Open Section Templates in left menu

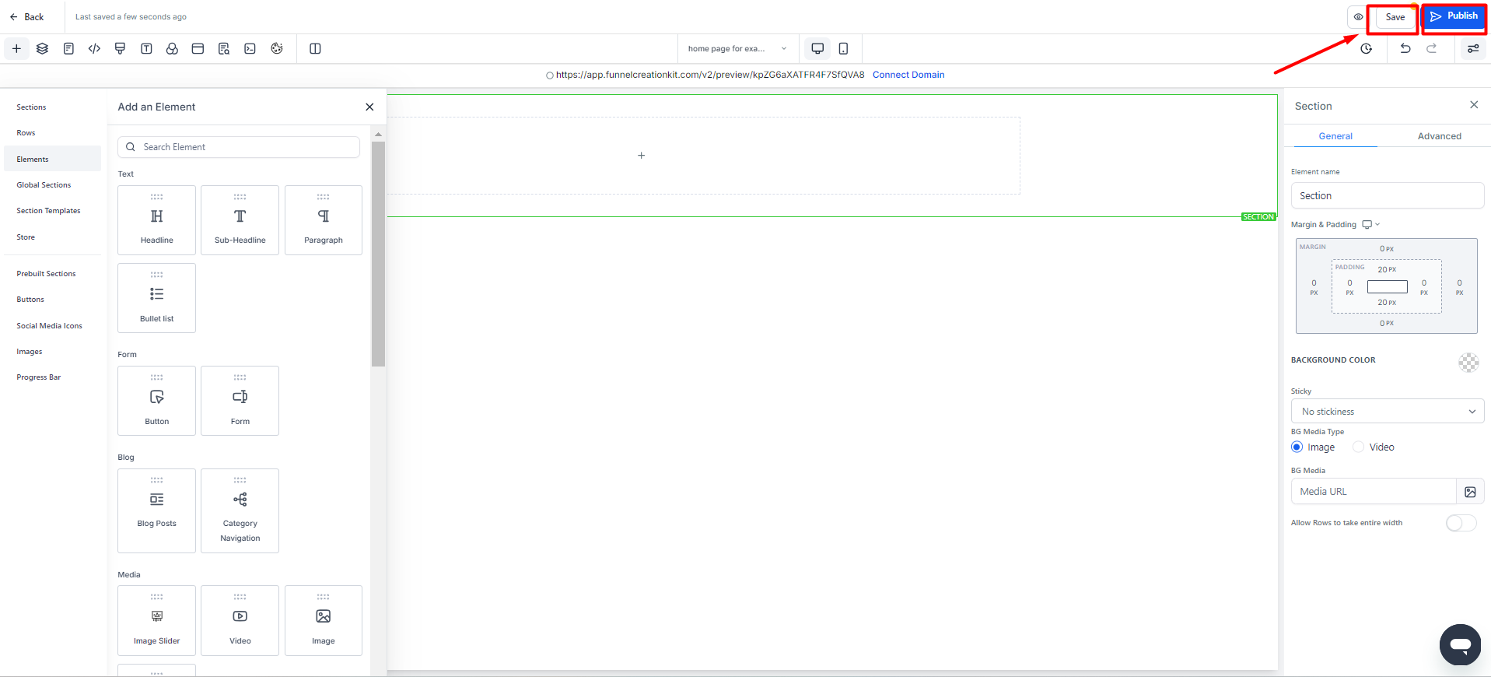point(48,211)
